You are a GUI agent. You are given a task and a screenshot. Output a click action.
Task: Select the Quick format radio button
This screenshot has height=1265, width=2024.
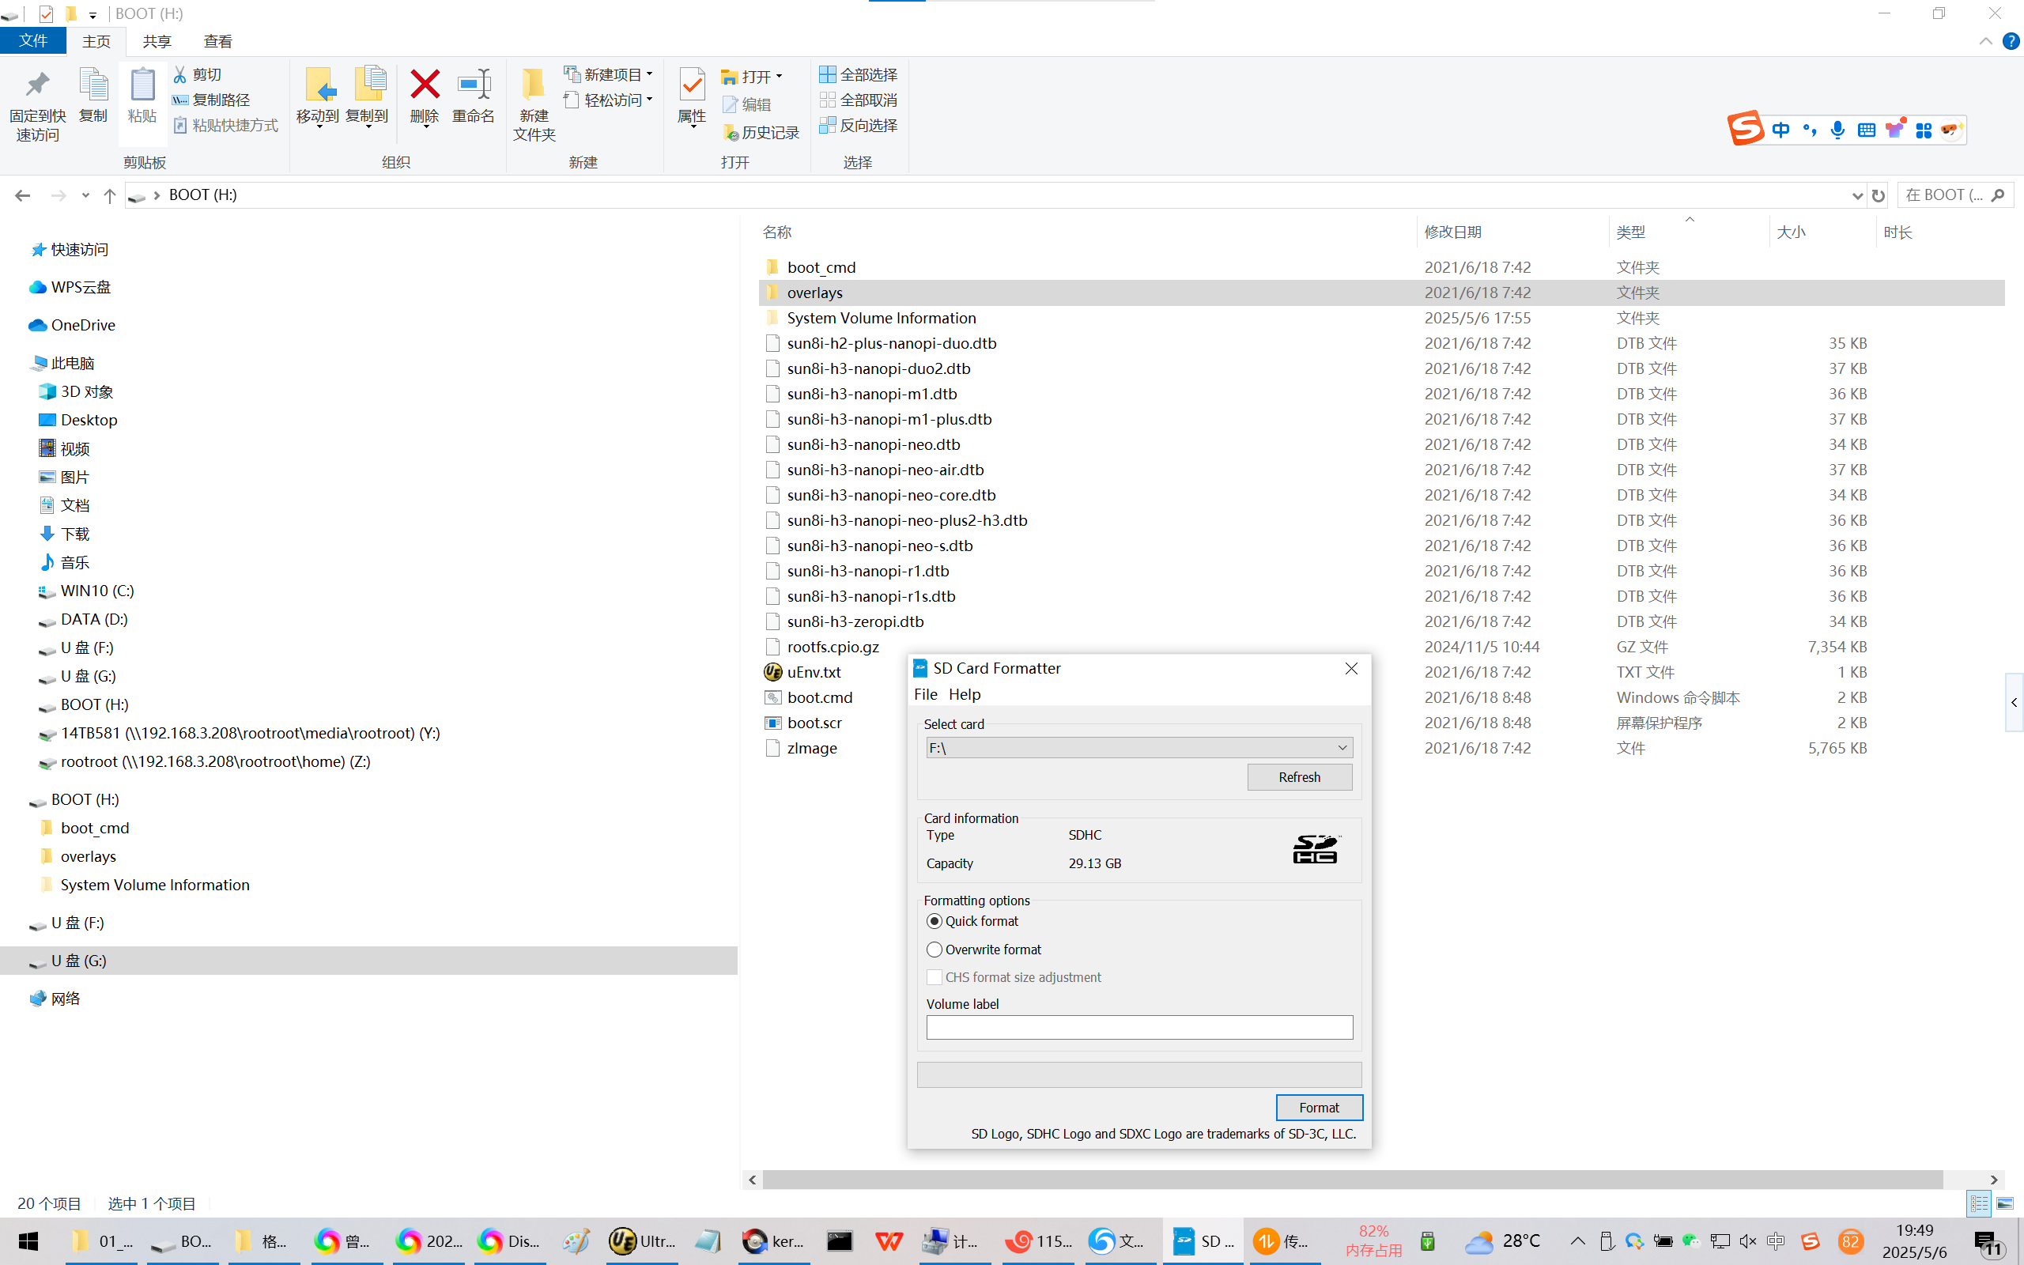coord(935,921)
